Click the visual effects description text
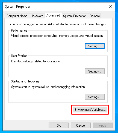Viewport: 118px width, 133px height. (x=57, y=36)
